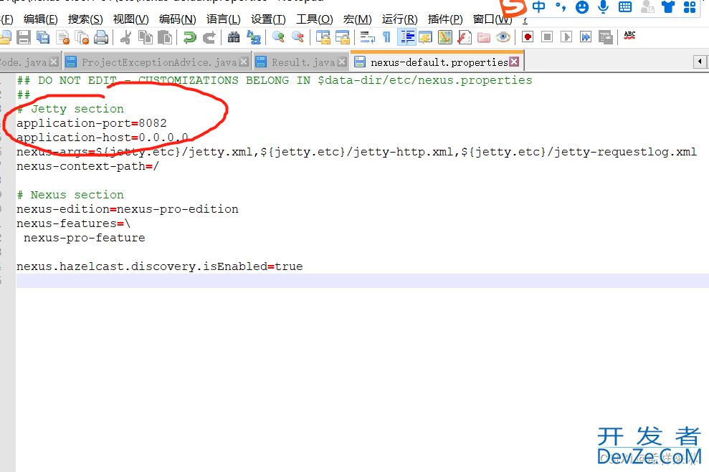Click the highlighted empty last line
Viewport: 709px width, 472px height.
(362, 281)
